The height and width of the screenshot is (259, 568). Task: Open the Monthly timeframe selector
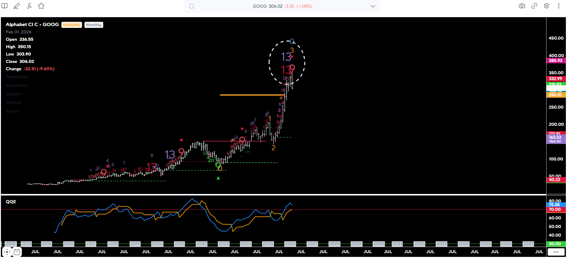click(94, 25)
